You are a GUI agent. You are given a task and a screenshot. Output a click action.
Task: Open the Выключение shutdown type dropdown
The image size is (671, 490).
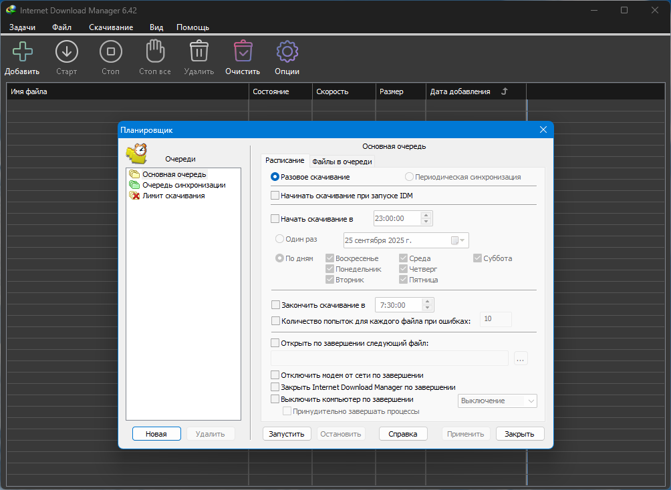497,401
